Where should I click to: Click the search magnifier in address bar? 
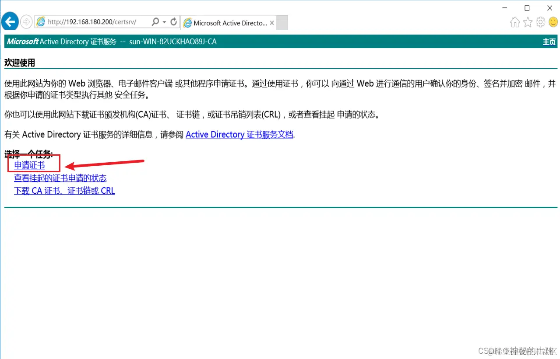click(155, 21)
